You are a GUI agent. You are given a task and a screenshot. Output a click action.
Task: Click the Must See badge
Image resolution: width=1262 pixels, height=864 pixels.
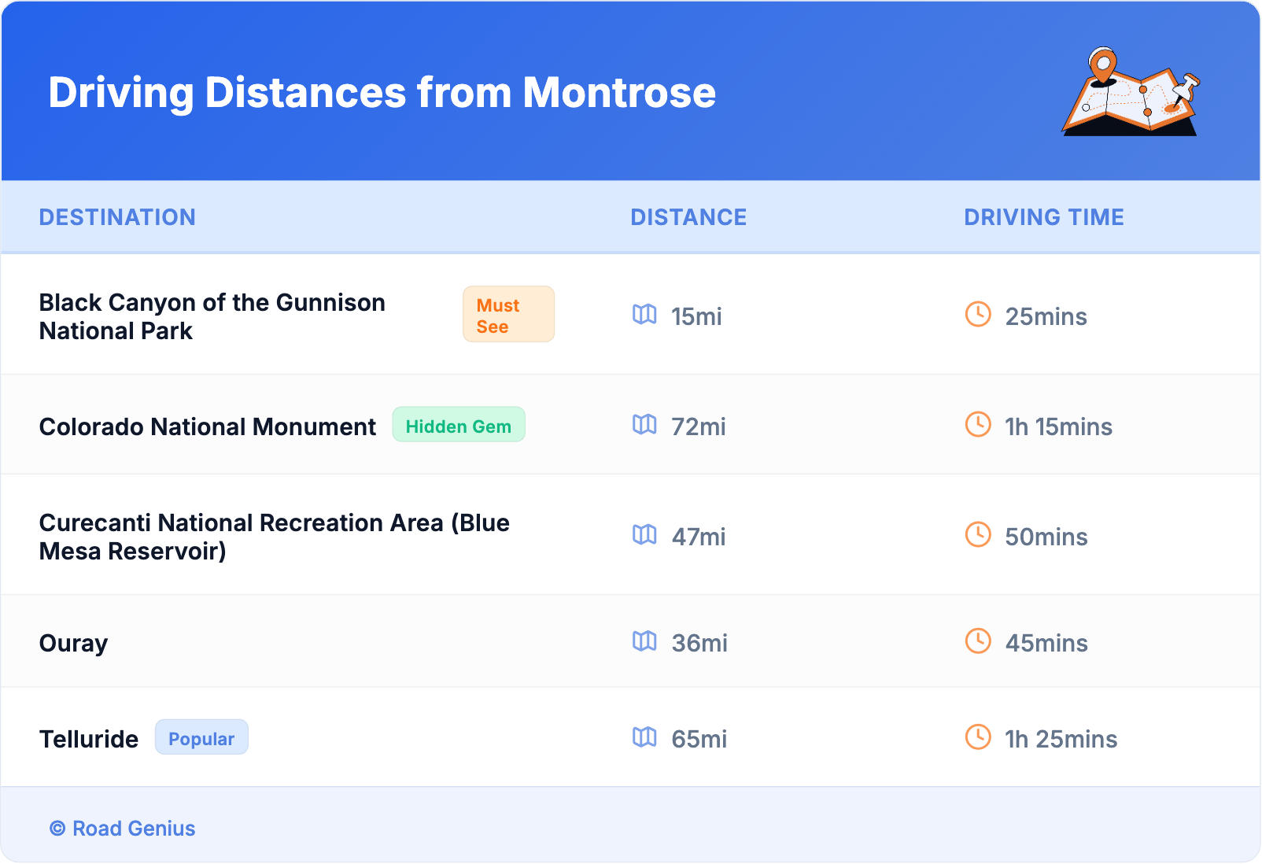(x=508, y=315)
